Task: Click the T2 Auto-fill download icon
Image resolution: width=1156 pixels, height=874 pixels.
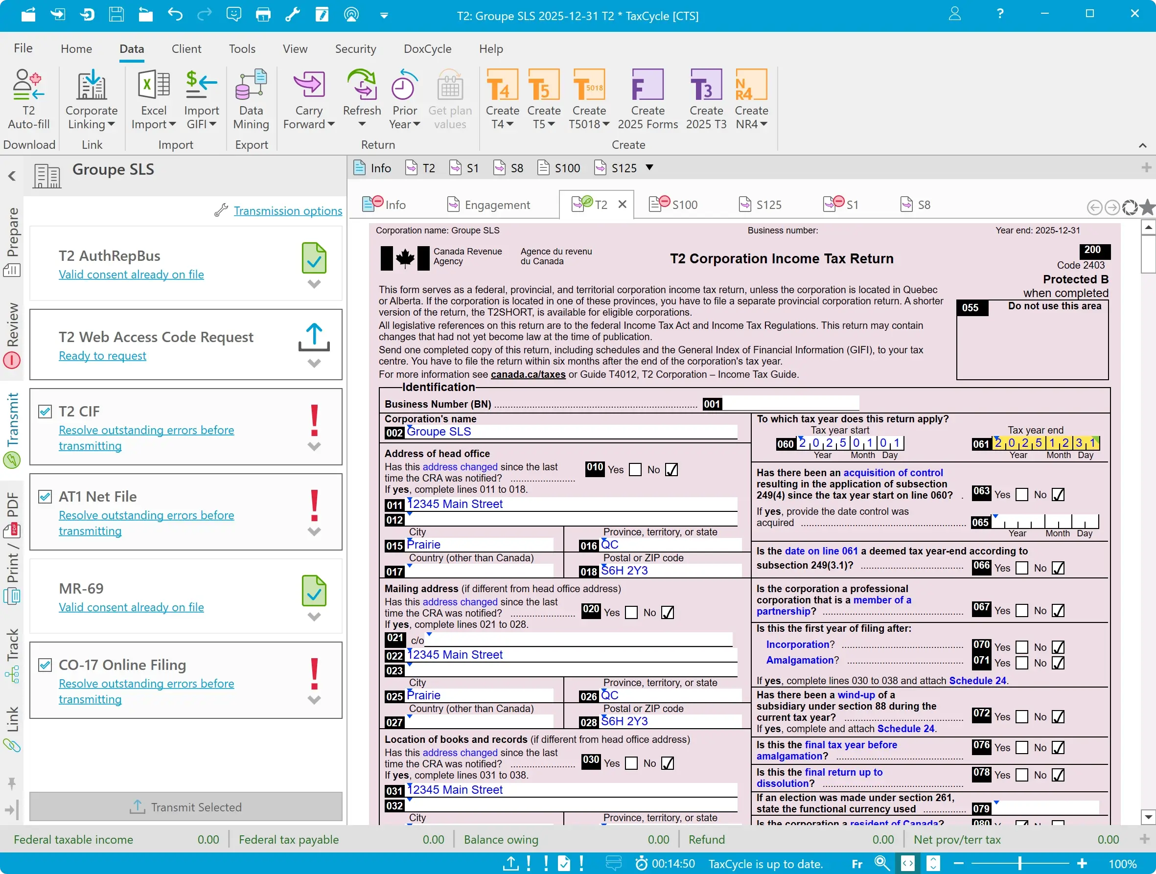Action: click(28, 85)
